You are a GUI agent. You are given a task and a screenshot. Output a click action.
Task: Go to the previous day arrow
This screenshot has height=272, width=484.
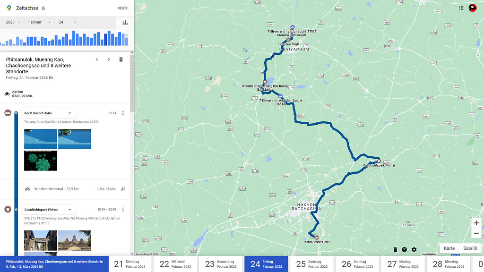point(97,59)
